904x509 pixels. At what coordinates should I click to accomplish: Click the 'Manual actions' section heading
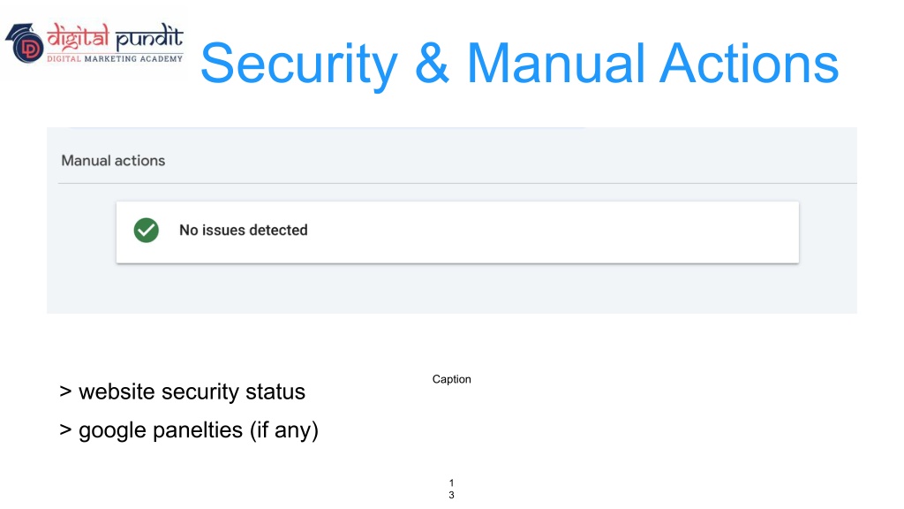point(113,161)
